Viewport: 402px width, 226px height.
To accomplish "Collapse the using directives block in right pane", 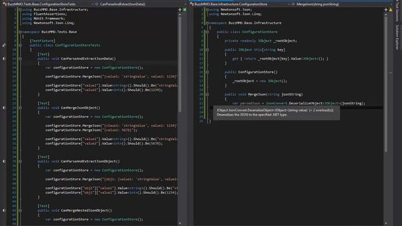I will [x=207, y=9].
